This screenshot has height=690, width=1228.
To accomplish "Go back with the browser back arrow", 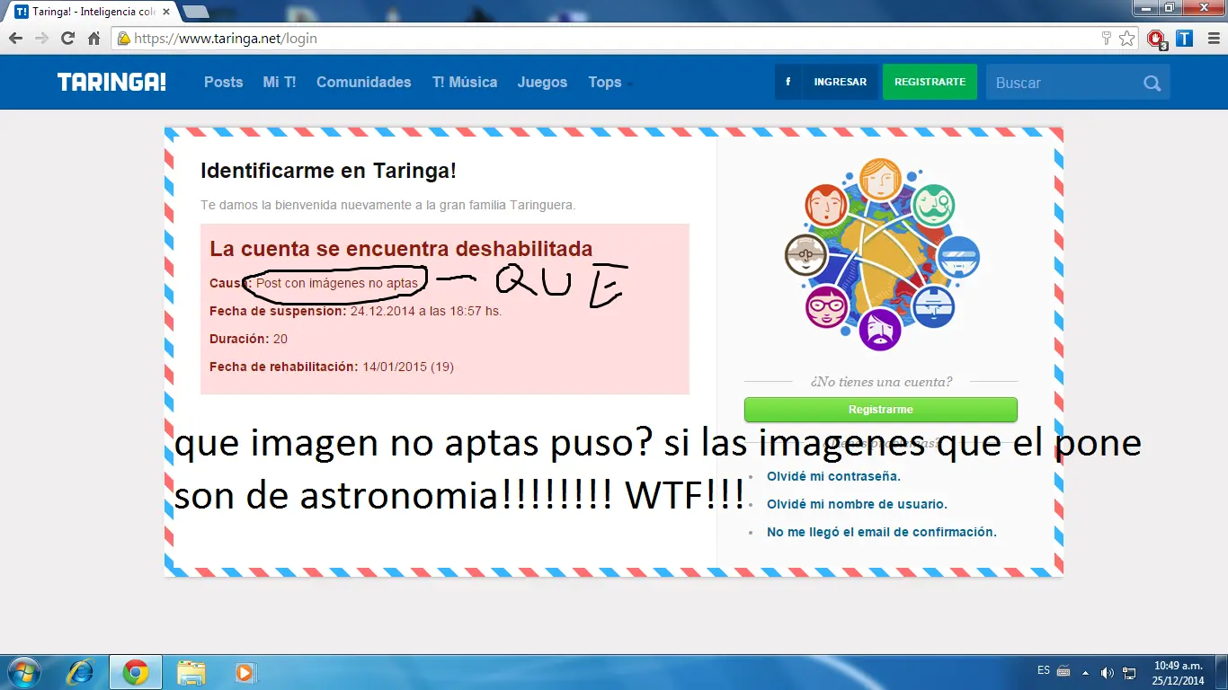I will pyautogui.click(x=16, y=39).
